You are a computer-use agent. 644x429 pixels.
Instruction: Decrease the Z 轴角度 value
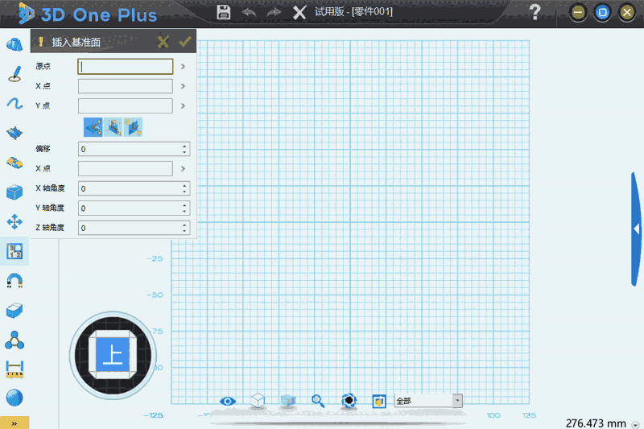tap(184, 231)
